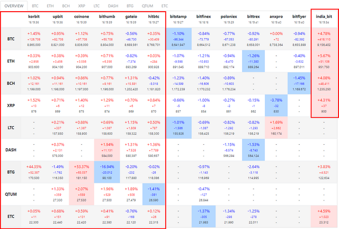Open the OVERVIEW tab
This screenshot has width=339, height=229.
[x=14, y=6]
